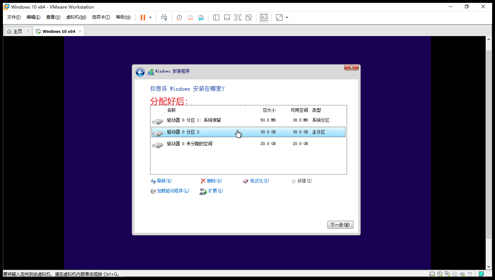Open the stretch display dropdown arrow
This screenshot has width=495, height=280.
click(x=287, y=17)
